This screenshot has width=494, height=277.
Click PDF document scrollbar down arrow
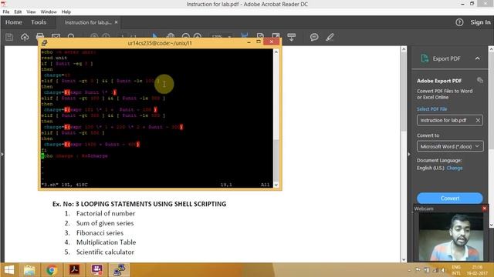(x=404, y=259)
